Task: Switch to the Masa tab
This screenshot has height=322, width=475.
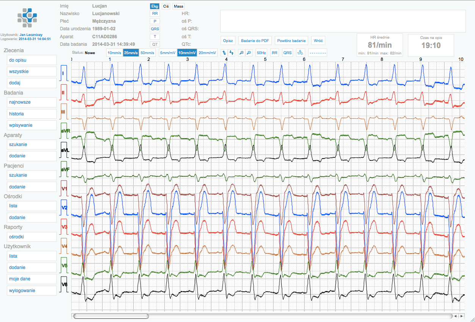Action: (x=178, y=6)
